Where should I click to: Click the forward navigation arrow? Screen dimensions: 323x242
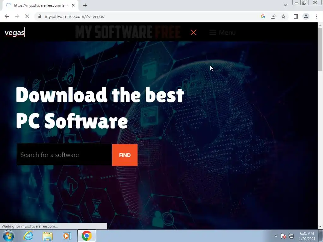(17, 16)
